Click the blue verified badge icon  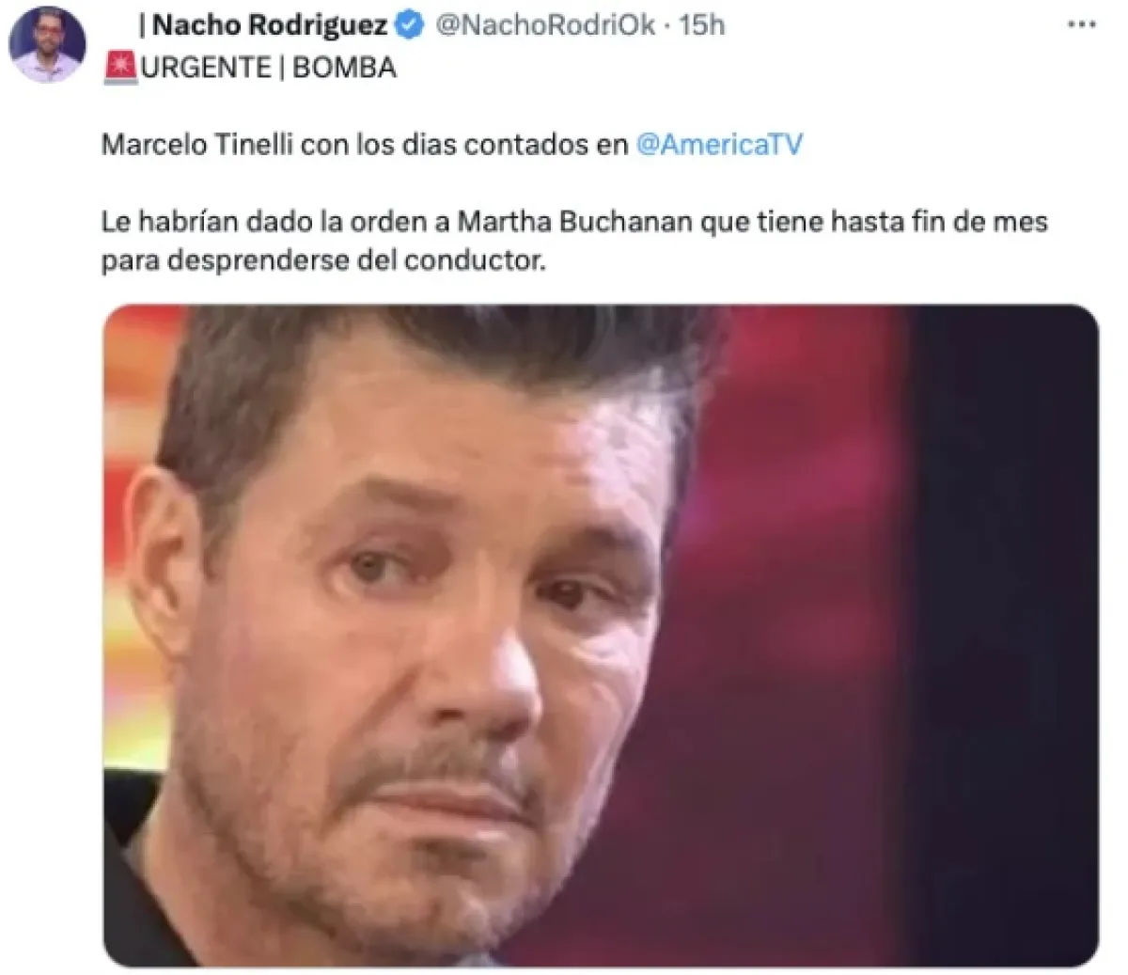408,25
